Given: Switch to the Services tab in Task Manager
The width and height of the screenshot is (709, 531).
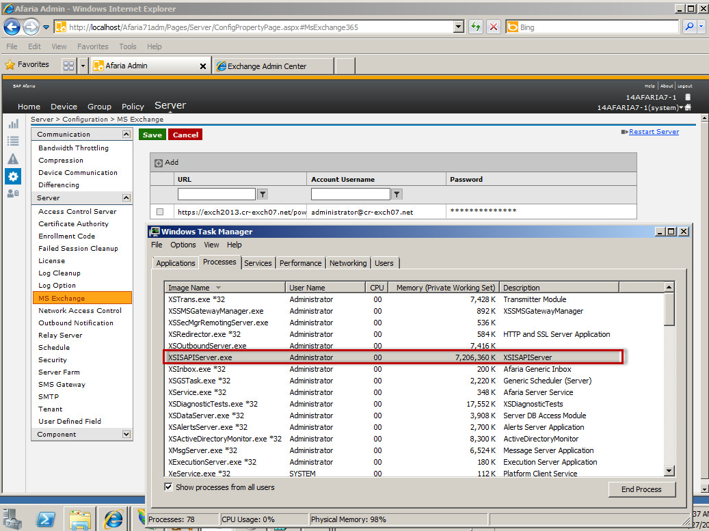Looking at the screenshot, I should click(x=258, y=263).
